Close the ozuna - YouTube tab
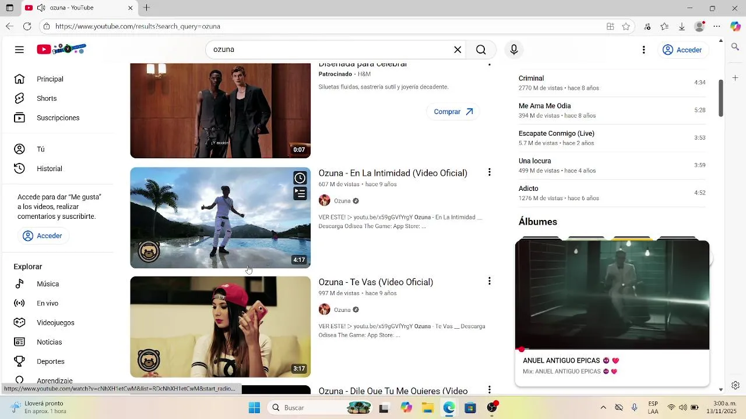This screenshot has width=746, height=419. (x=131, y=8)
